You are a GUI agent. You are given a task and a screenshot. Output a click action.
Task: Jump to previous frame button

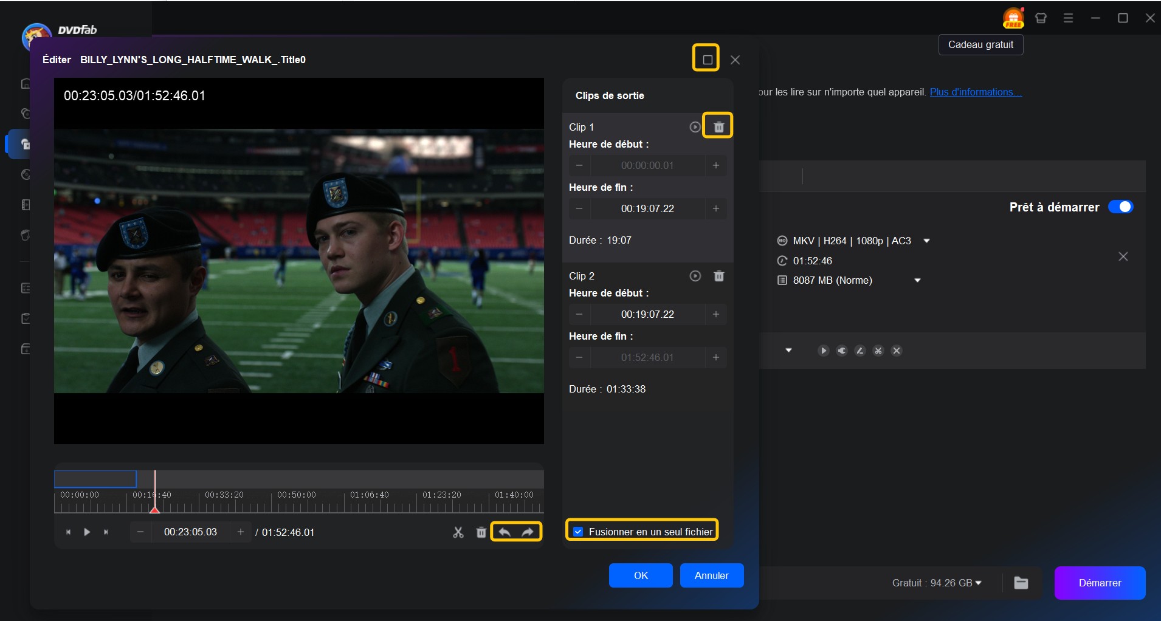[68, 532]
